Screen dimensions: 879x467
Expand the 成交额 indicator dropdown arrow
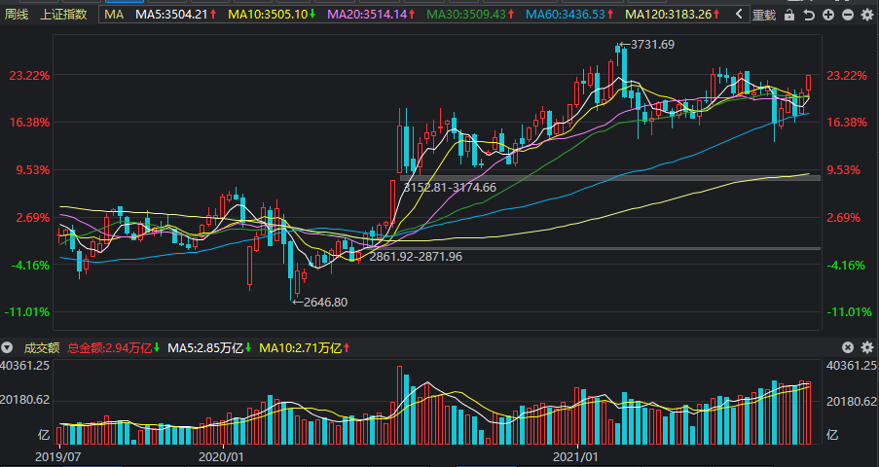point(7,347)
